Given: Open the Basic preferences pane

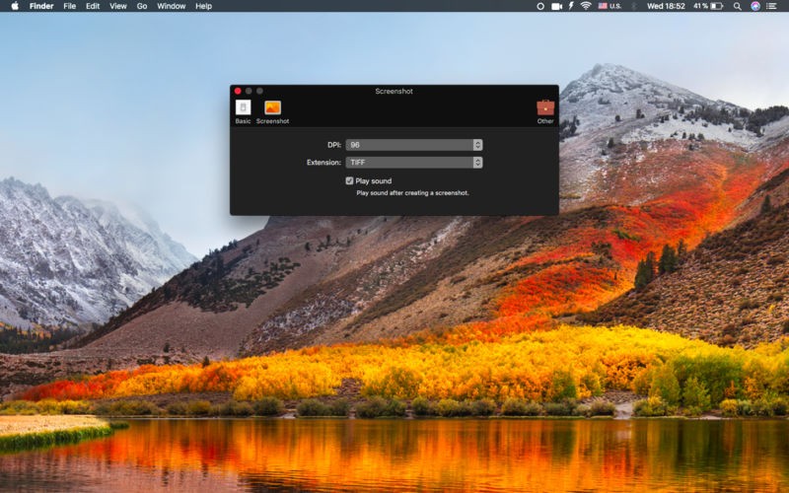Looking at the screenshot, I should [243, 111].
